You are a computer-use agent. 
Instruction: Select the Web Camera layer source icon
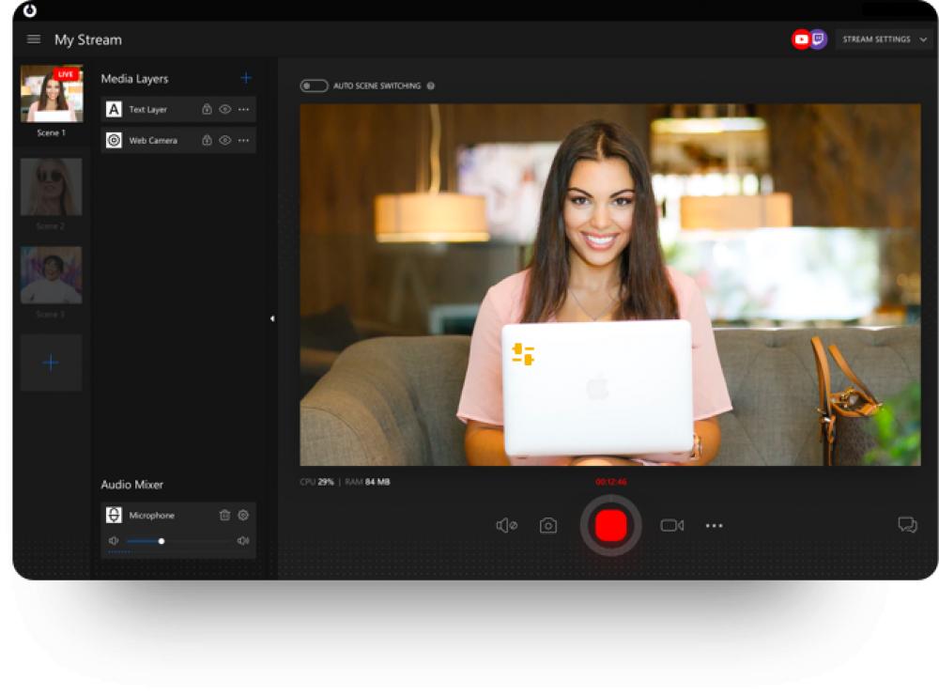pyautogui.click(x=114, y=140)
